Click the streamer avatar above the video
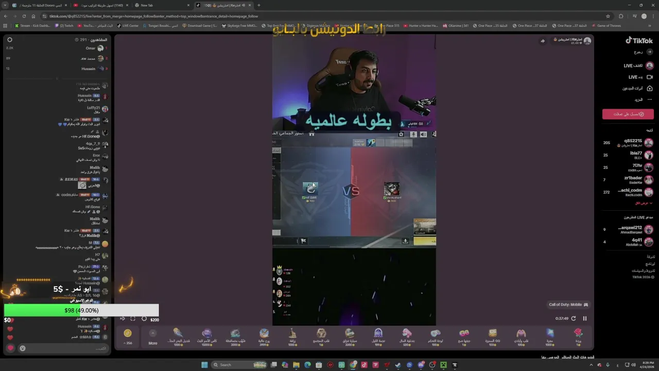Image resolution: width=659 pixels, height=371 pixels. 587,41
